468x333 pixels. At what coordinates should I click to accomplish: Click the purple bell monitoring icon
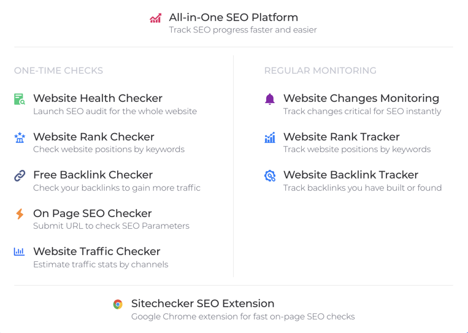pyautogui.click(x=270, y=99)
